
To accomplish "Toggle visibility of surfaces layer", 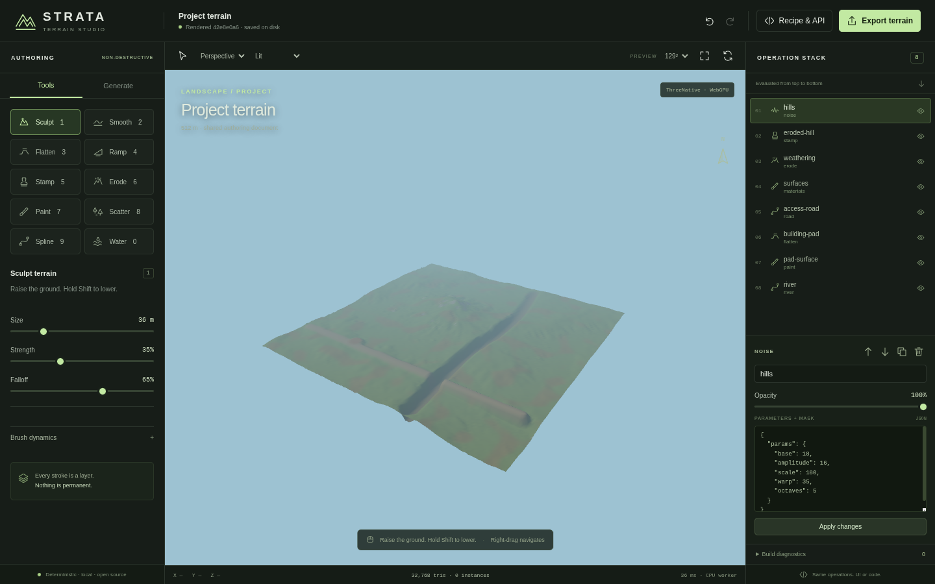I will tap(921, 187).
